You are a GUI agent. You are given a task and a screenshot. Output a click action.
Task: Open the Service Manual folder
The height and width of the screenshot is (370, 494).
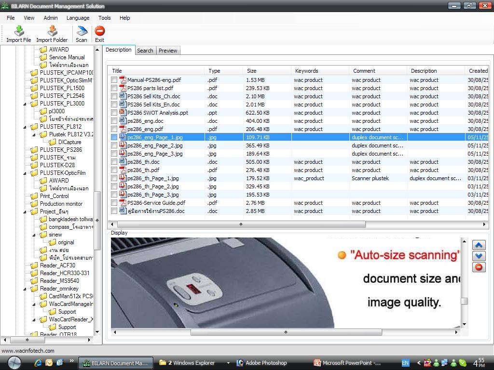[x=67, y=57]
